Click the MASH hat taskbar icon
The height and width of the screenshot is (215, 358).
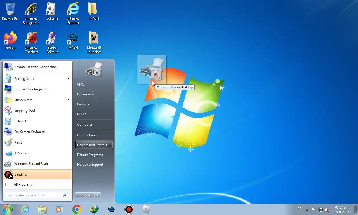(111, 209)
